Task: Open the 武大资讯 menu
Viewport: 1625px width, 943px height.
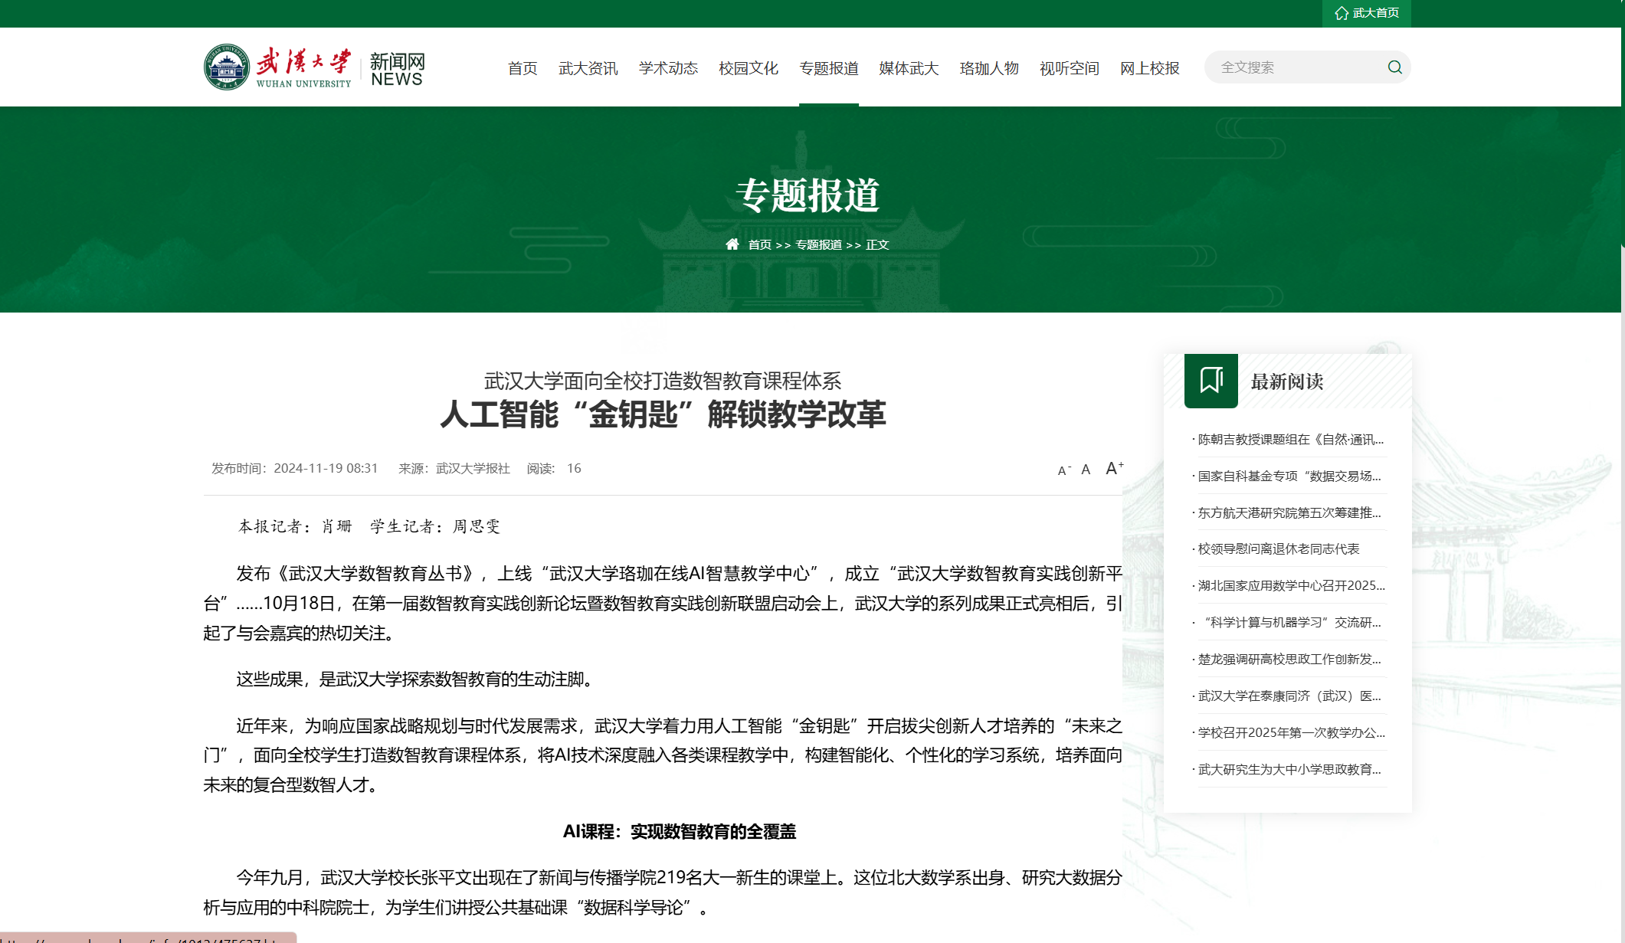Action: [x=588, y=68]
